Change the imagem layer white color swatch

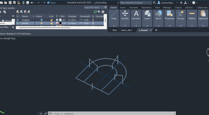[x=60, y=20]
